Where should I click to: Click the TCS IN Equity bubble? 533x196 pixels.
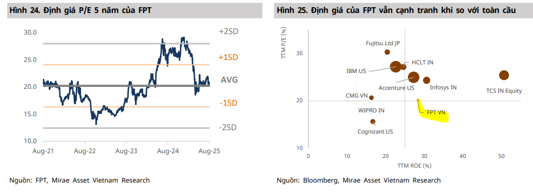click(x=504, y=75)
